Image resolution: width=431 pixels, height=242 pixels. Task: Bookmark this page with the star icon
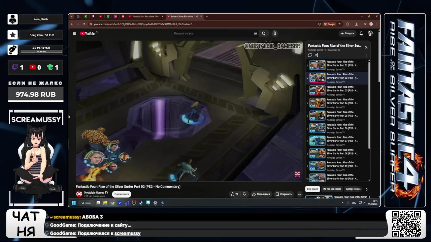[339, 24]
